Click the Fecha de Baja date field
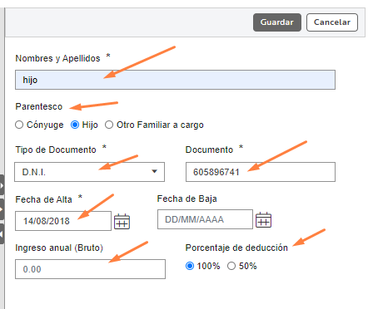Screen dimensions: 378x309 (x=205, y=219)
